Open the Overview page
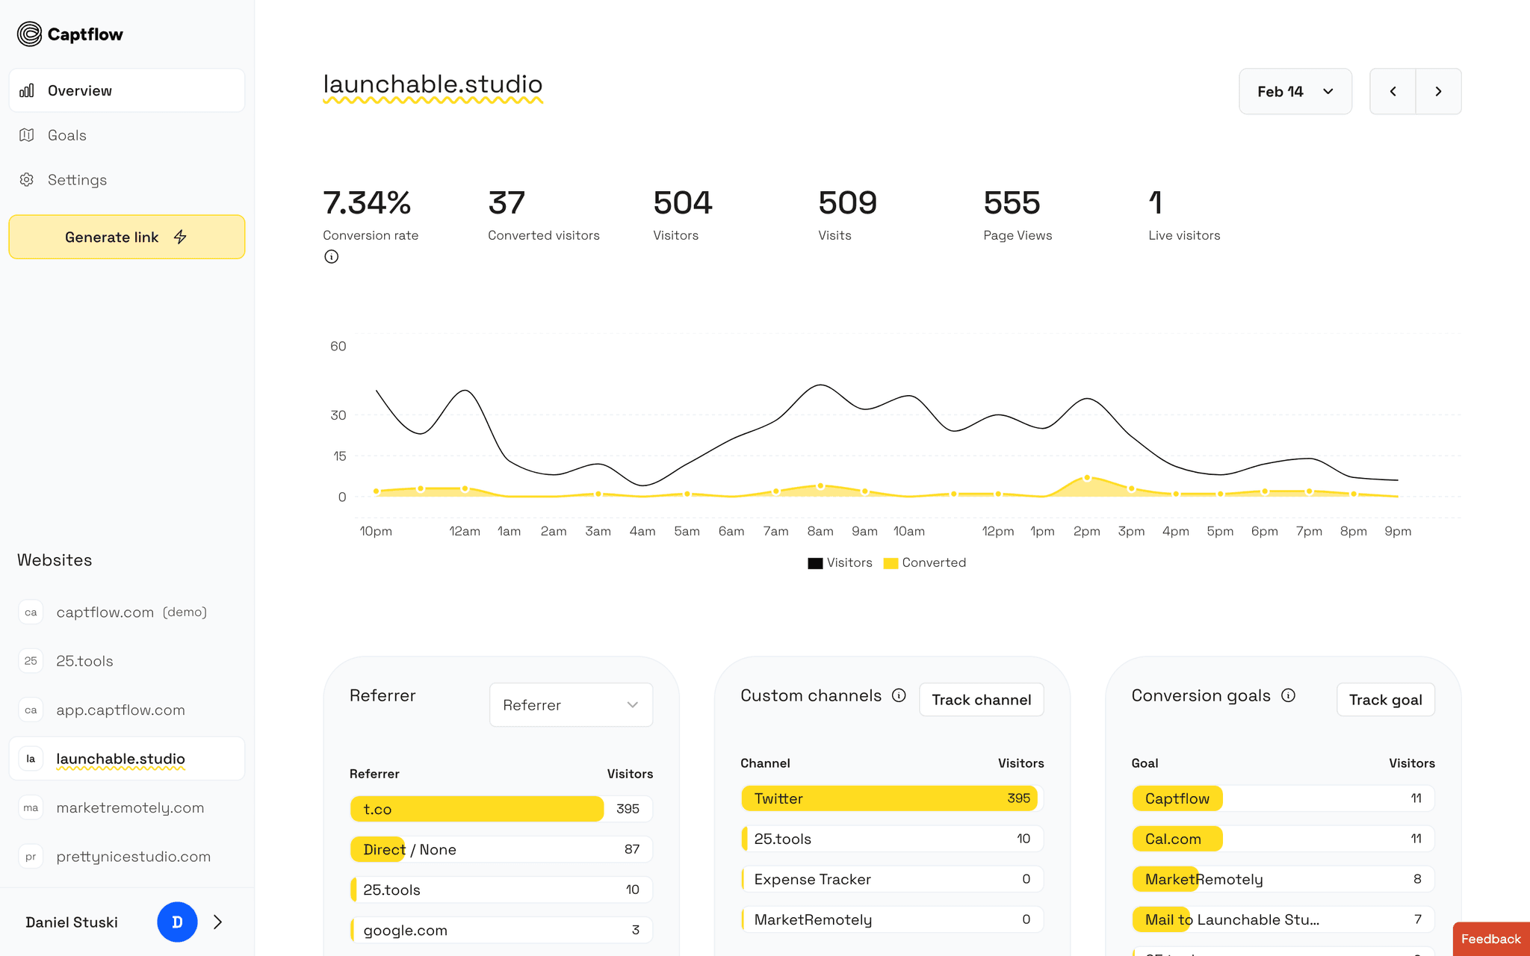Screen dimensions: 1530x956 tap(127, 90)
